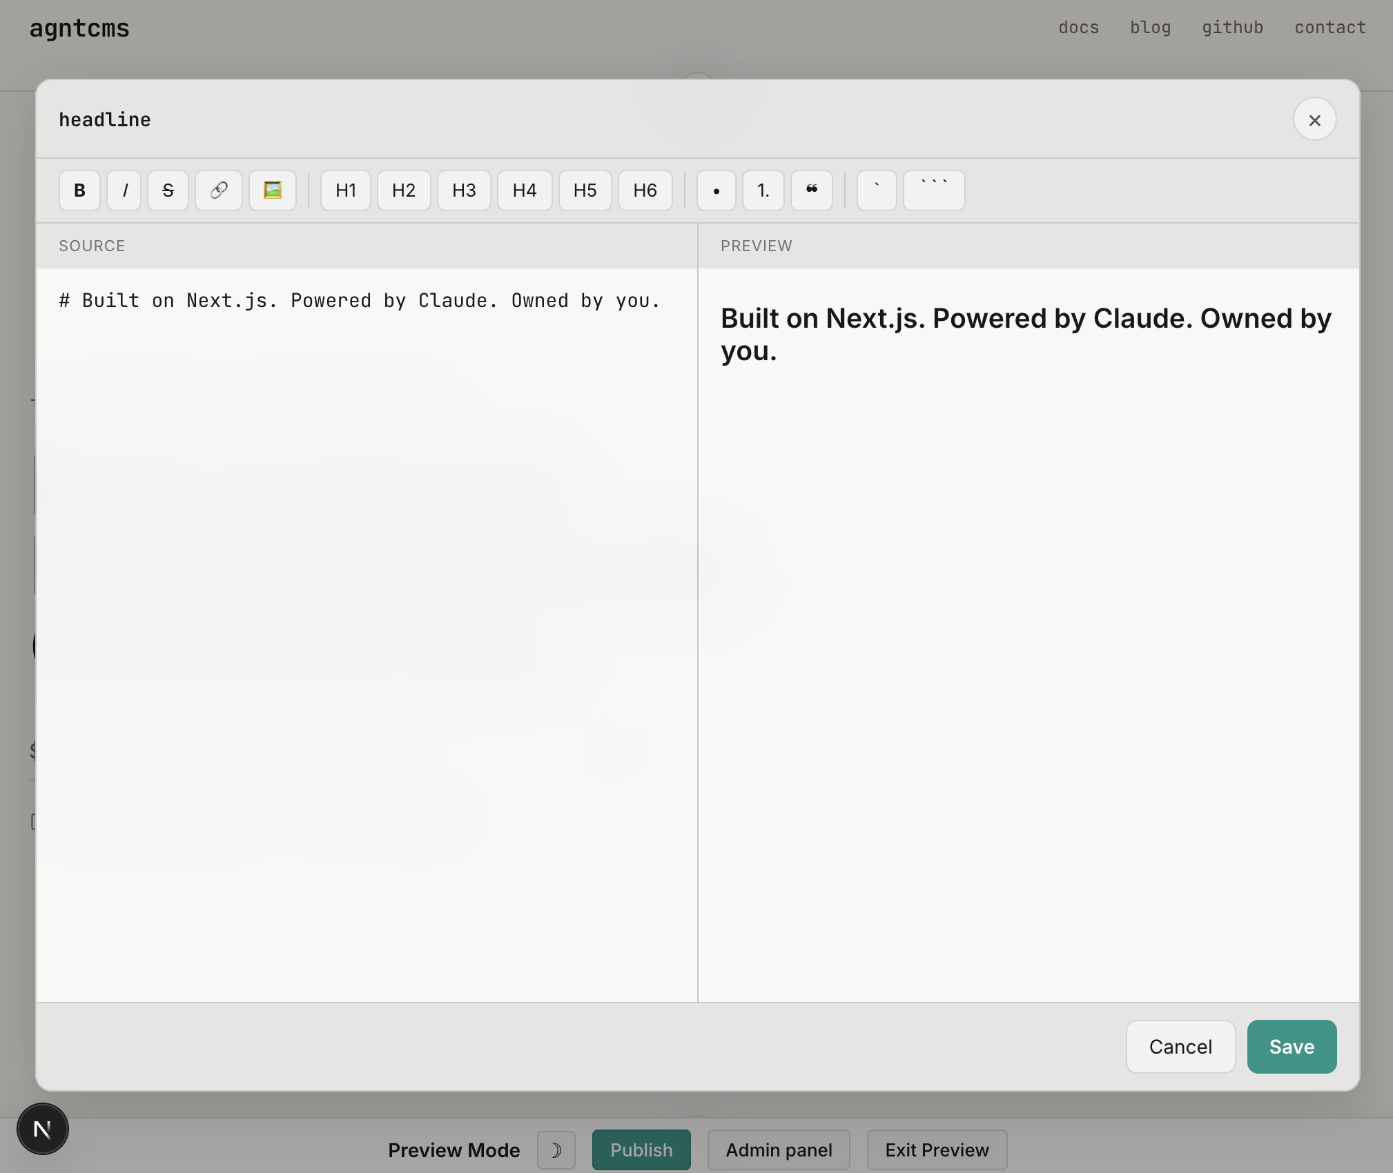Click the PREVIEW pane label

click(757, 246)
